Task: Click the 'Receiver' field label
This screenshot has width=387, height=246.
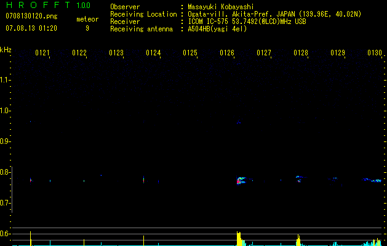Action: [125, 22]
